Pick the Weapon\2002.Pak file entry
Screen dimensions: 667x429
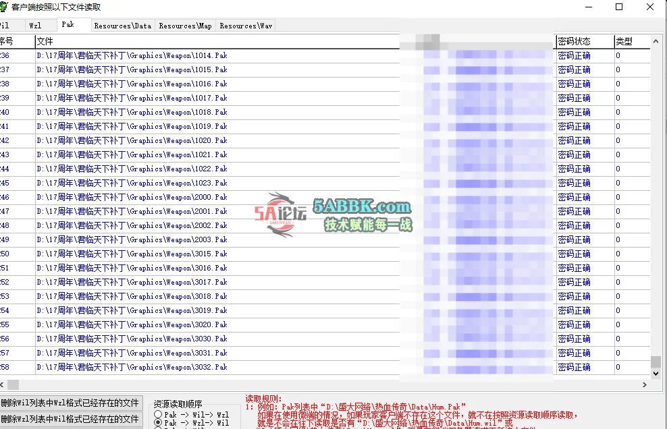[x=132, y=226]
